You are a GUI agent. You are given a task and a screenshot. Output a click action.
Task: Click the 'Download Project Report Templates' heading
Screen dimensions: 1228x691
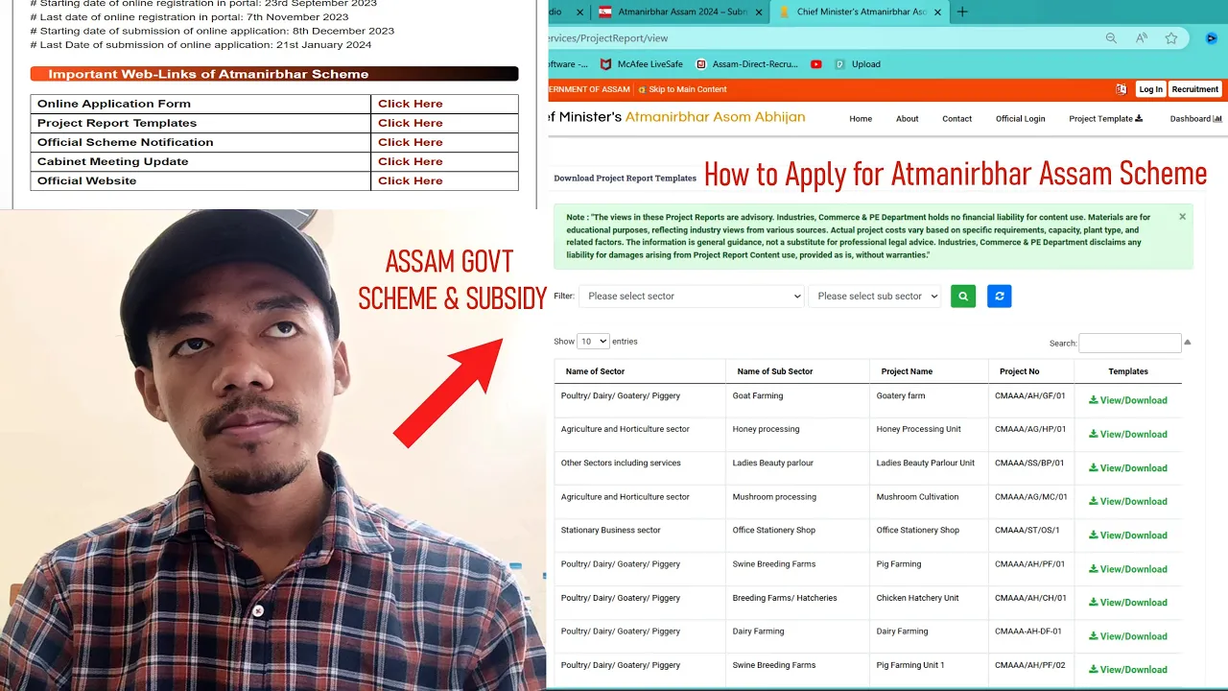[x=626, y=179]
